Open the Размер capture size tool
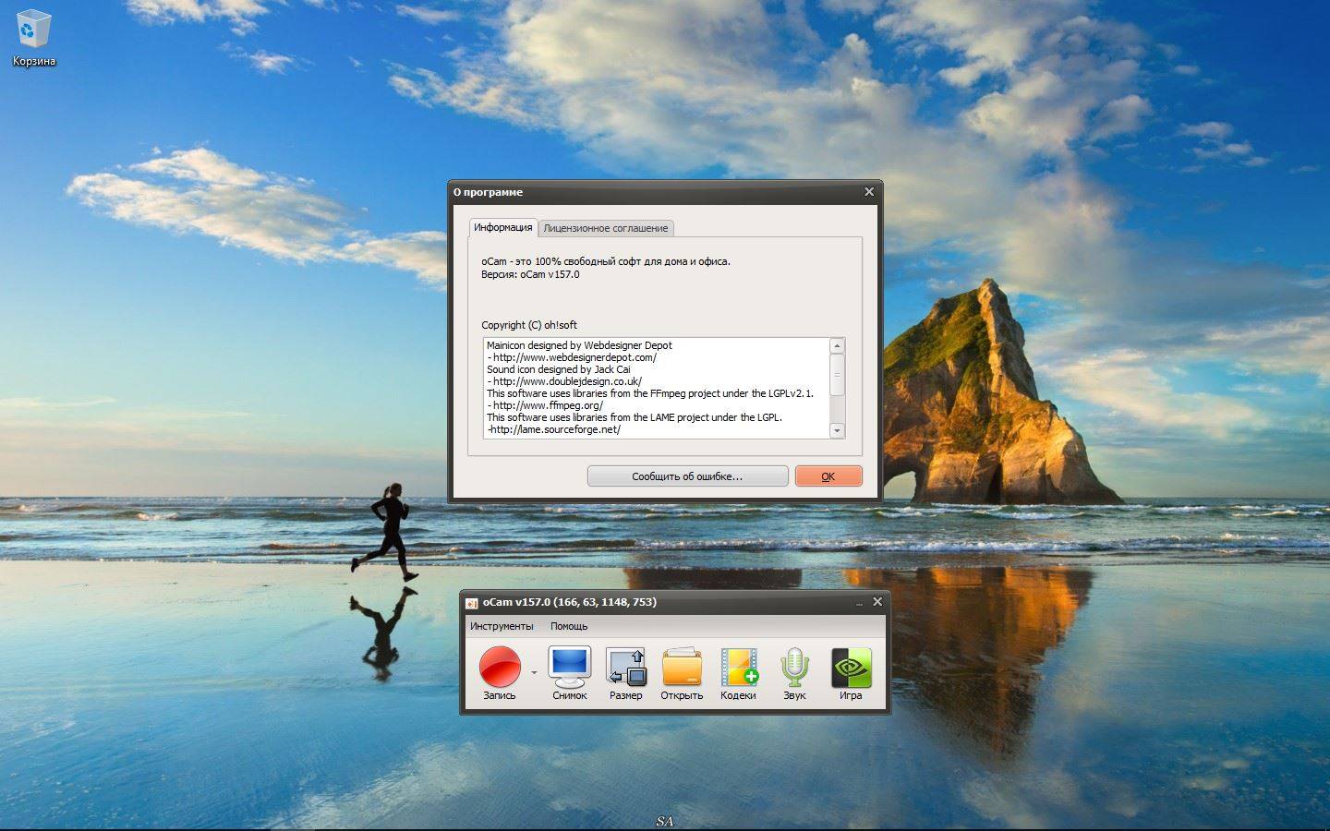1330x831 pixels. 625,673
